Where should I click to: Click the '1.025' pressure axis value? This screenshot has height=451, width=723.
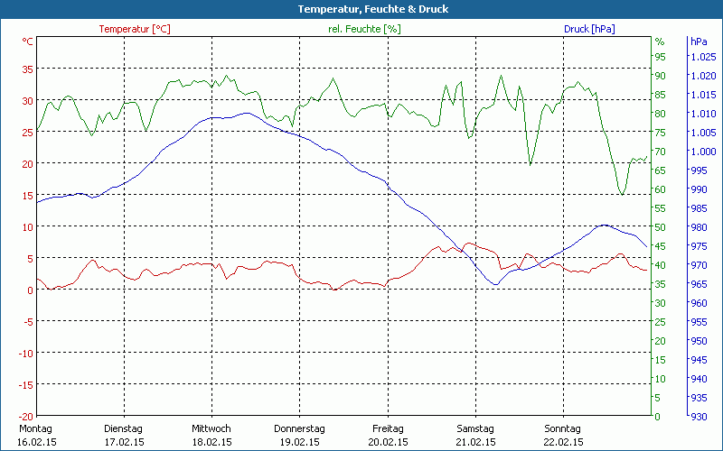tap(703, 57)
